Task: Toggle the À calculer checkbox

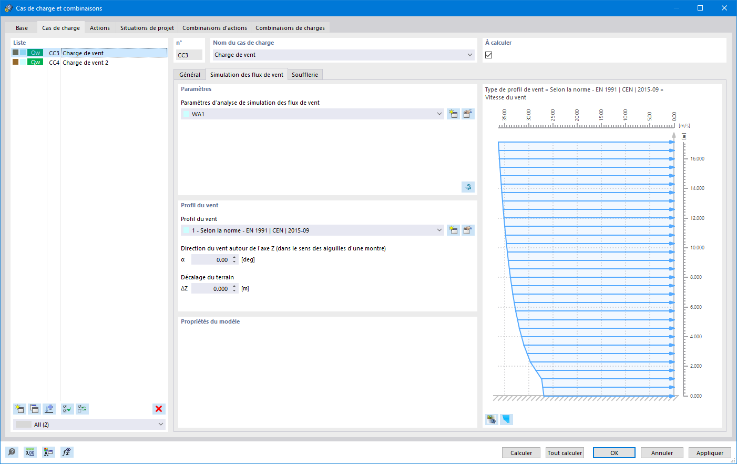Action: (x=489, y=55)
